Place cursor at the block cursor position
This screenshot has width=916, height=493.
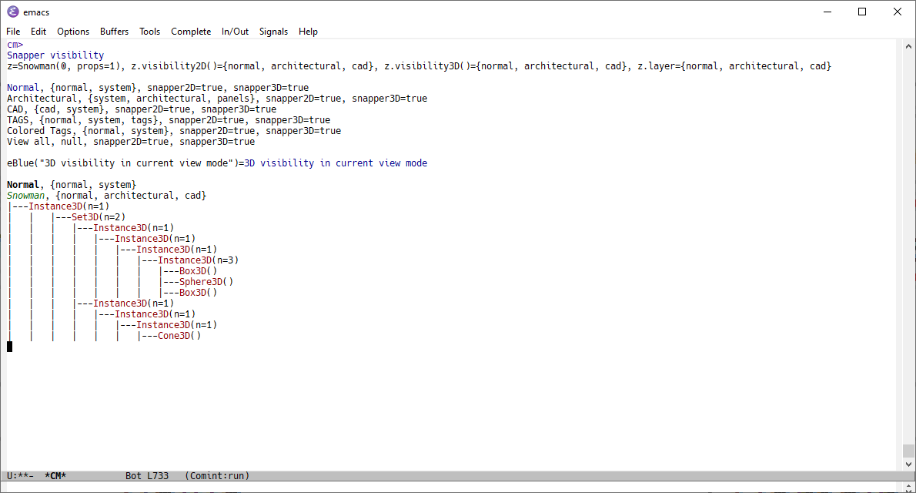pyautogui.click(x=9, y=347)
